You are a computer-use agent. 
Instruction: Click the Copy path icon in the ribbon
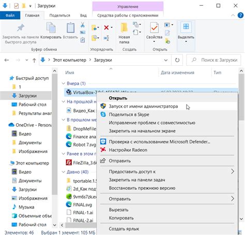pyautogui.click(x=83, y=32)
